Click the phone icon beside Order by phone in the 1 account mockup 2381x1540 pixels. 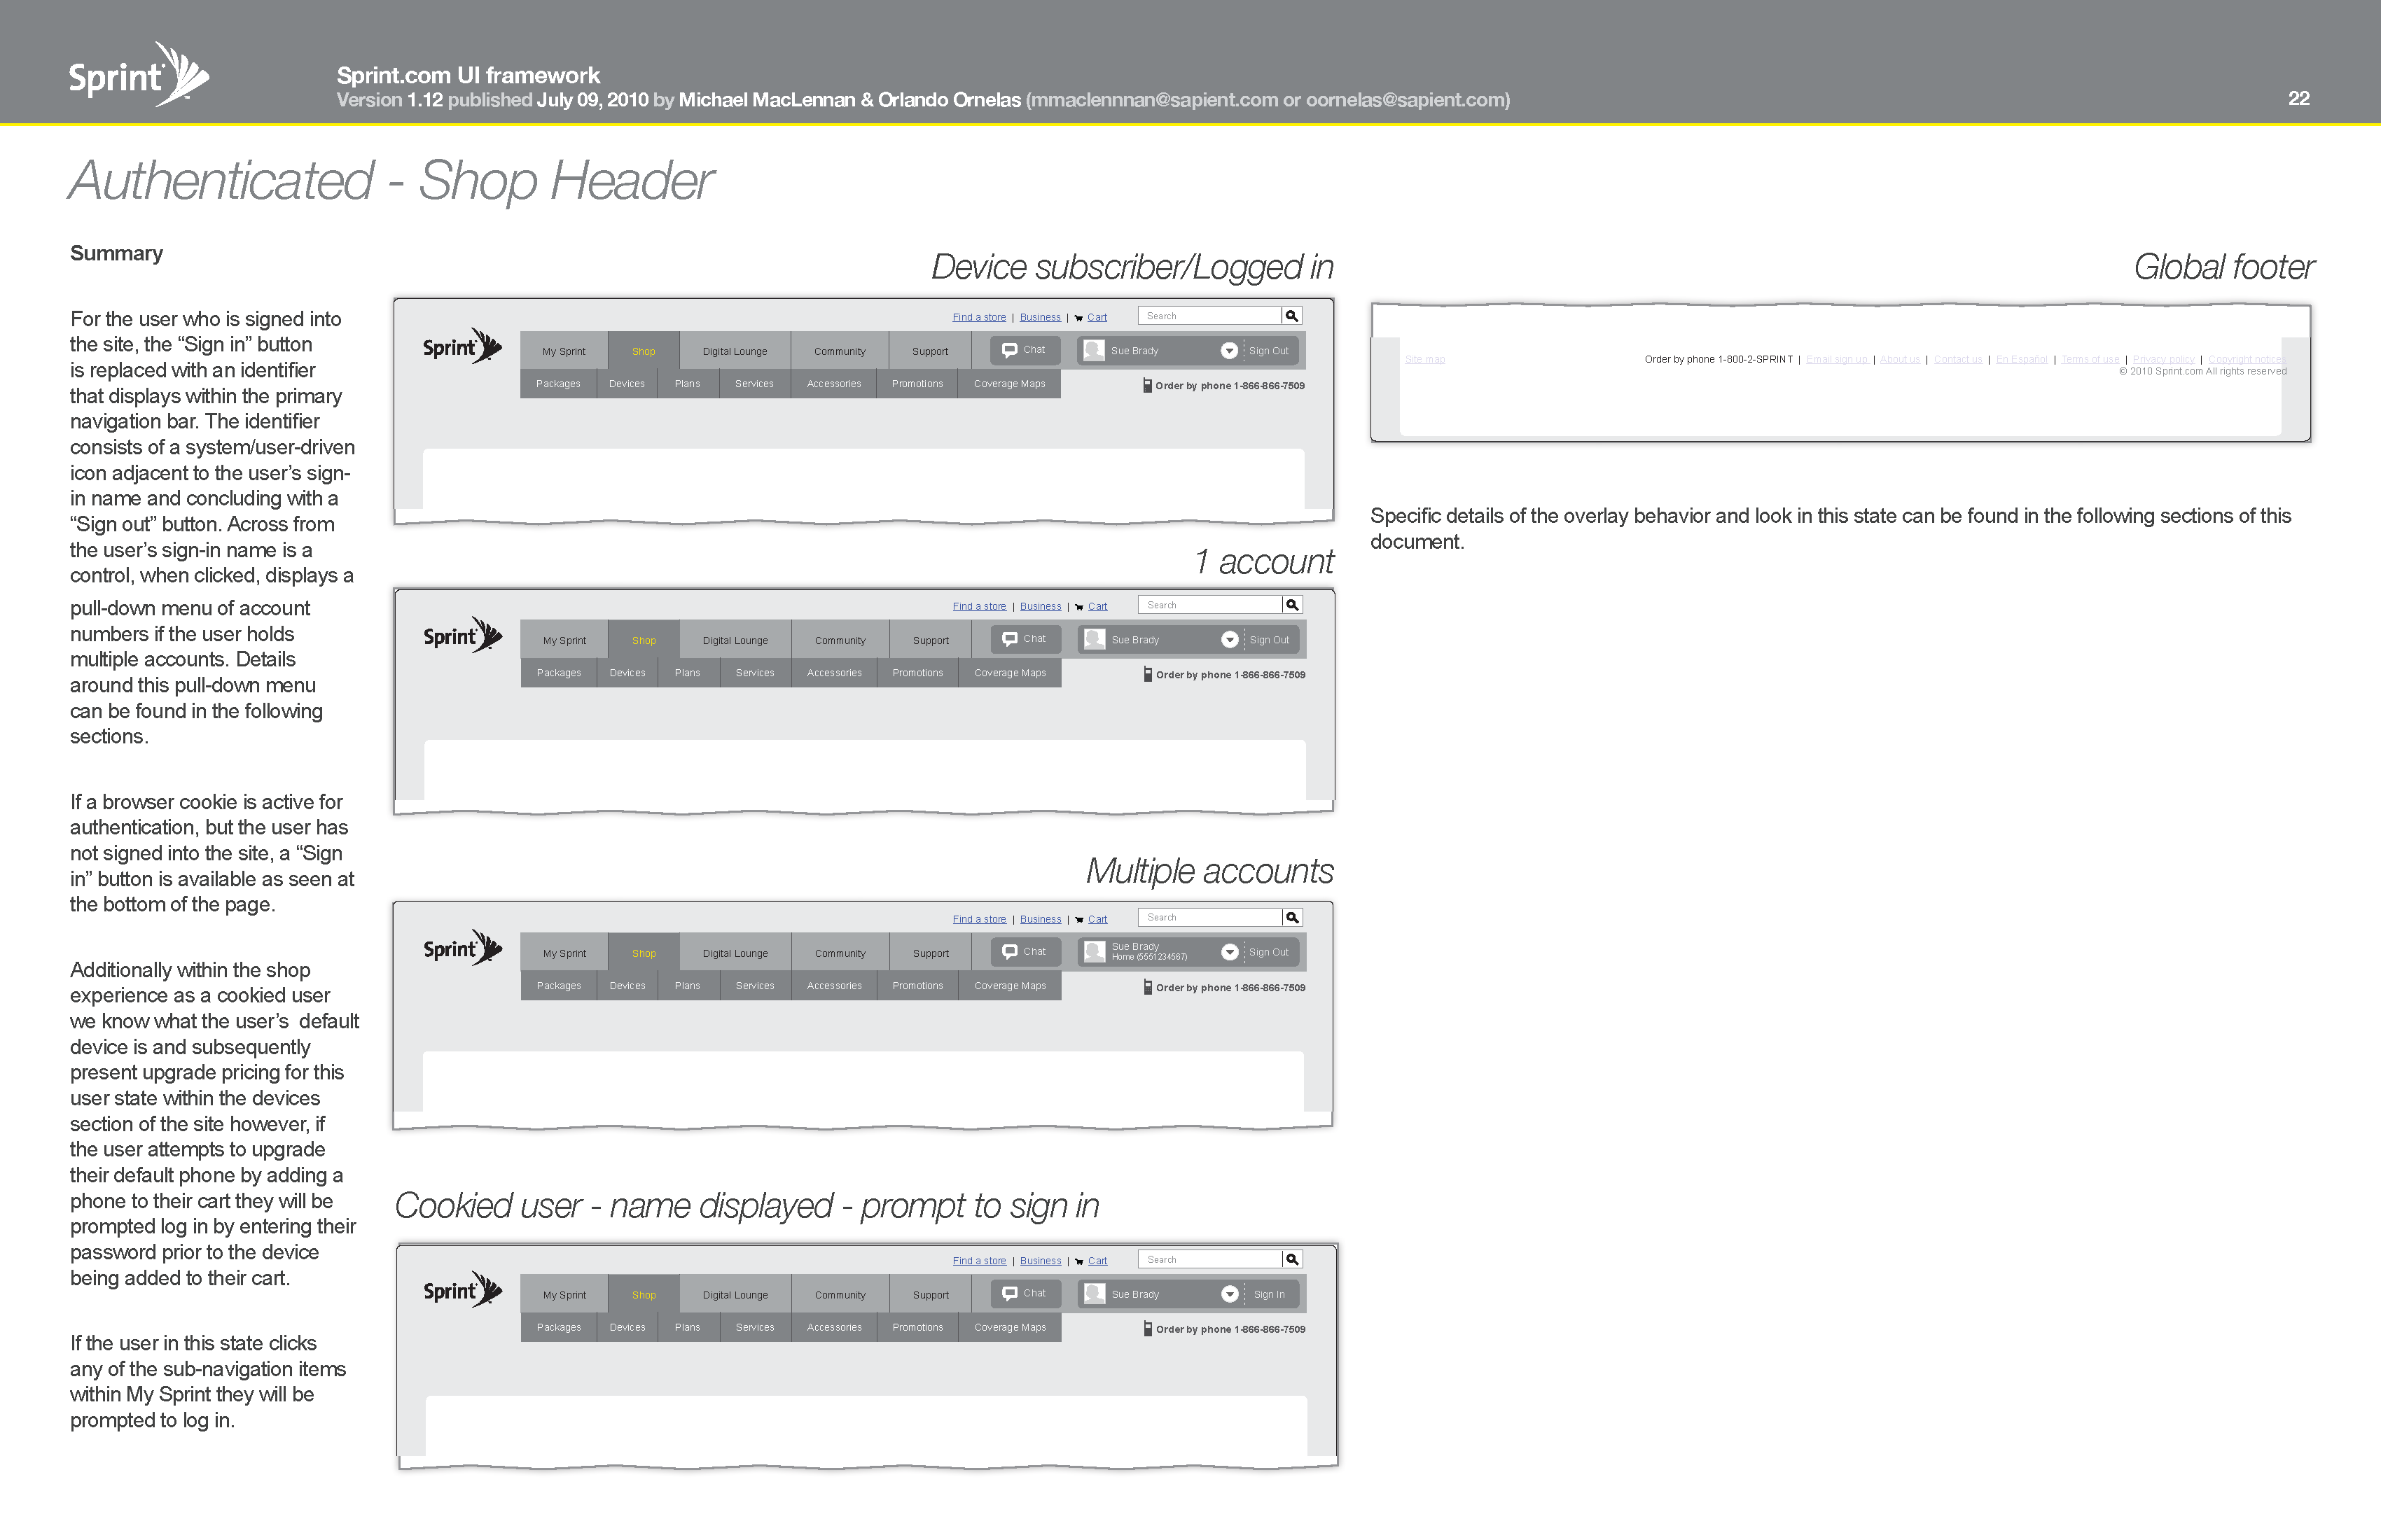(x=1148, y=675)
